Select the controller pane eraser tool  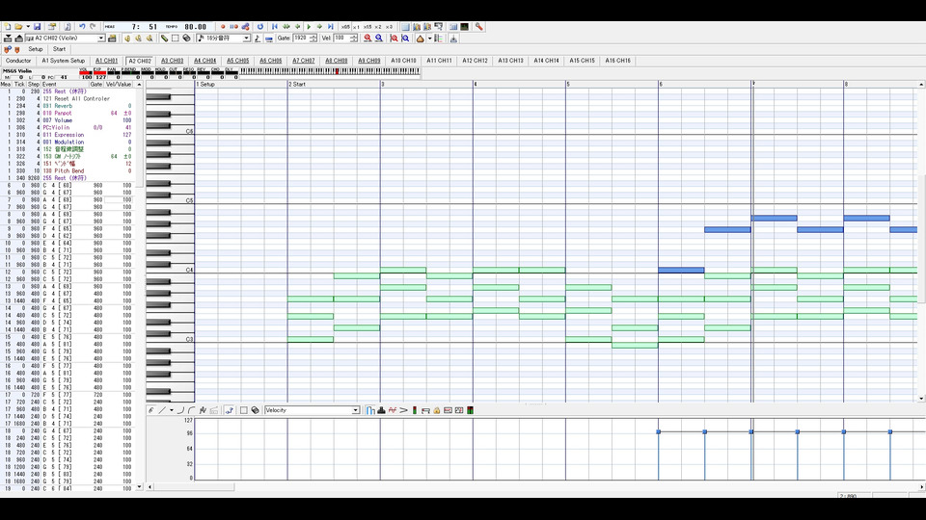(255, 410)
